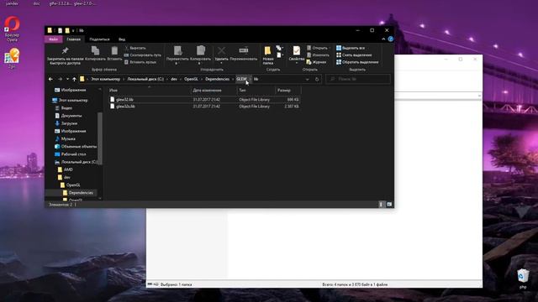538x302 pixels.
Task: Open Объемные объекты in the navigation pane
Action: tap(78, 147)
